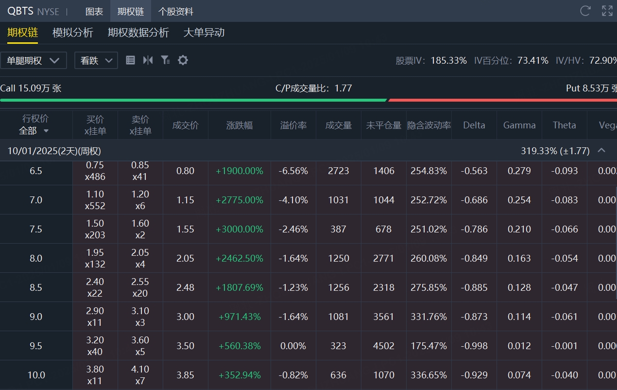Image resolution: width=617 pixels, height=390 pixels.
Task: Sort by 成交价 column header
Action: (x=186, y=125)
